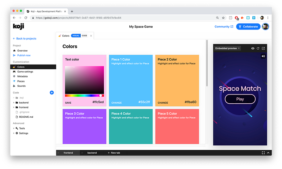
Task: Open preview in new window icon
Action: point(263,48)
